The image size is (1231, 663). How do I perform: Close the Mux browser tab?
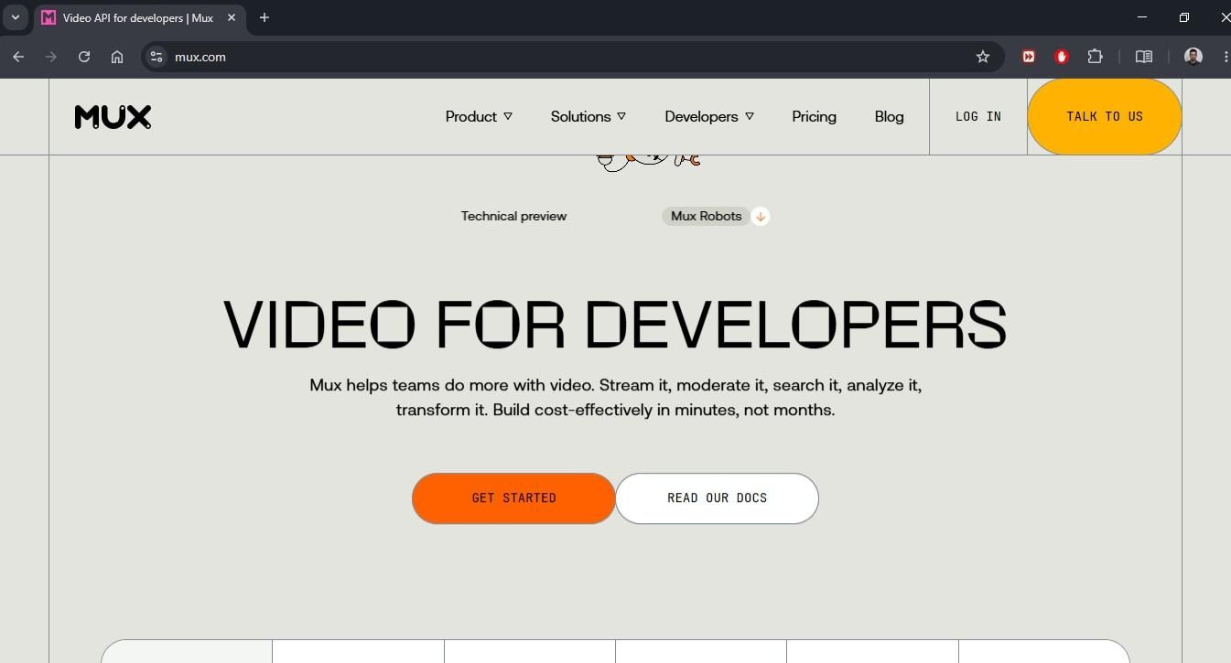232,17
